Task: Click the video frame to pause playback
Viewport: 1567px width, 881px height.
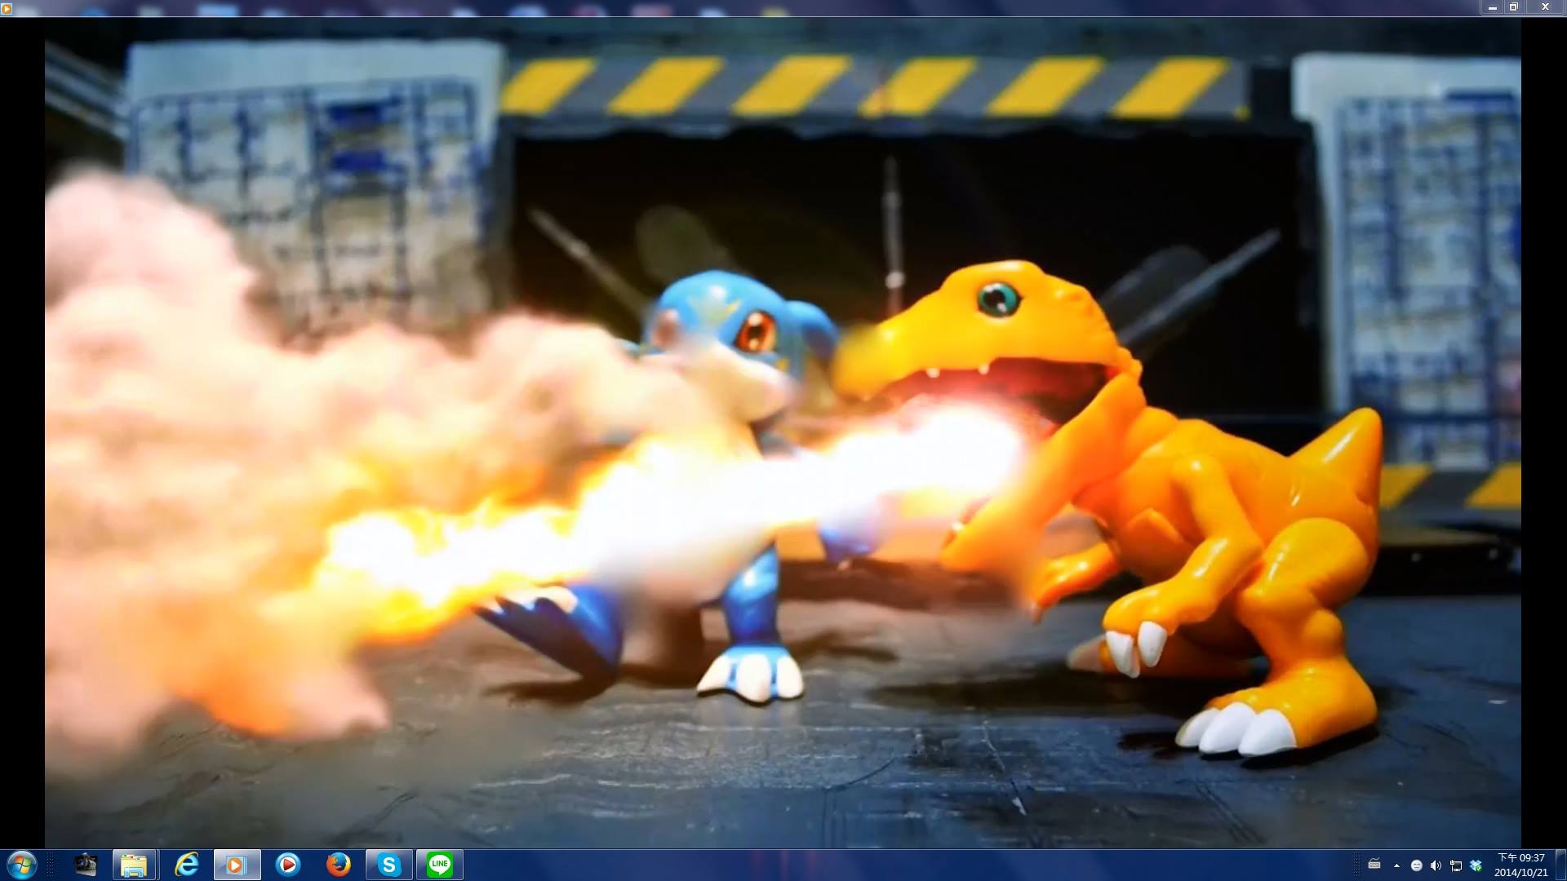Action: tap(782, 432)
